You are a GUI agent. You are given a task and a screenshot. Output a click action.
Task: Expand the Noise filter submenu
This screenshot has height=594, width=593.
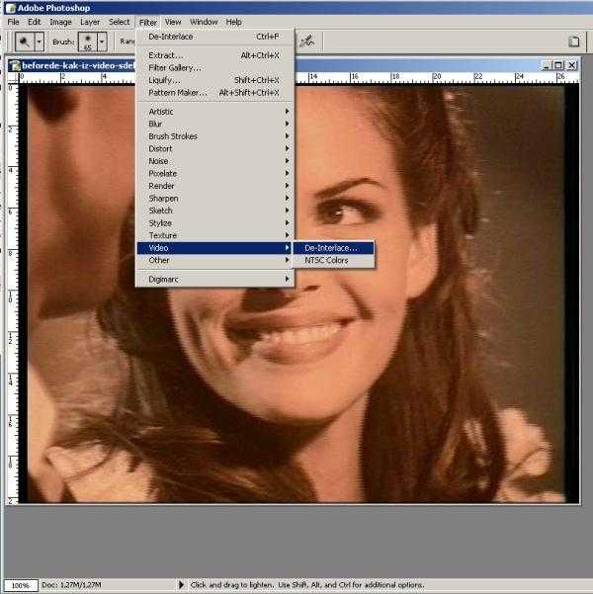(214, 161)
